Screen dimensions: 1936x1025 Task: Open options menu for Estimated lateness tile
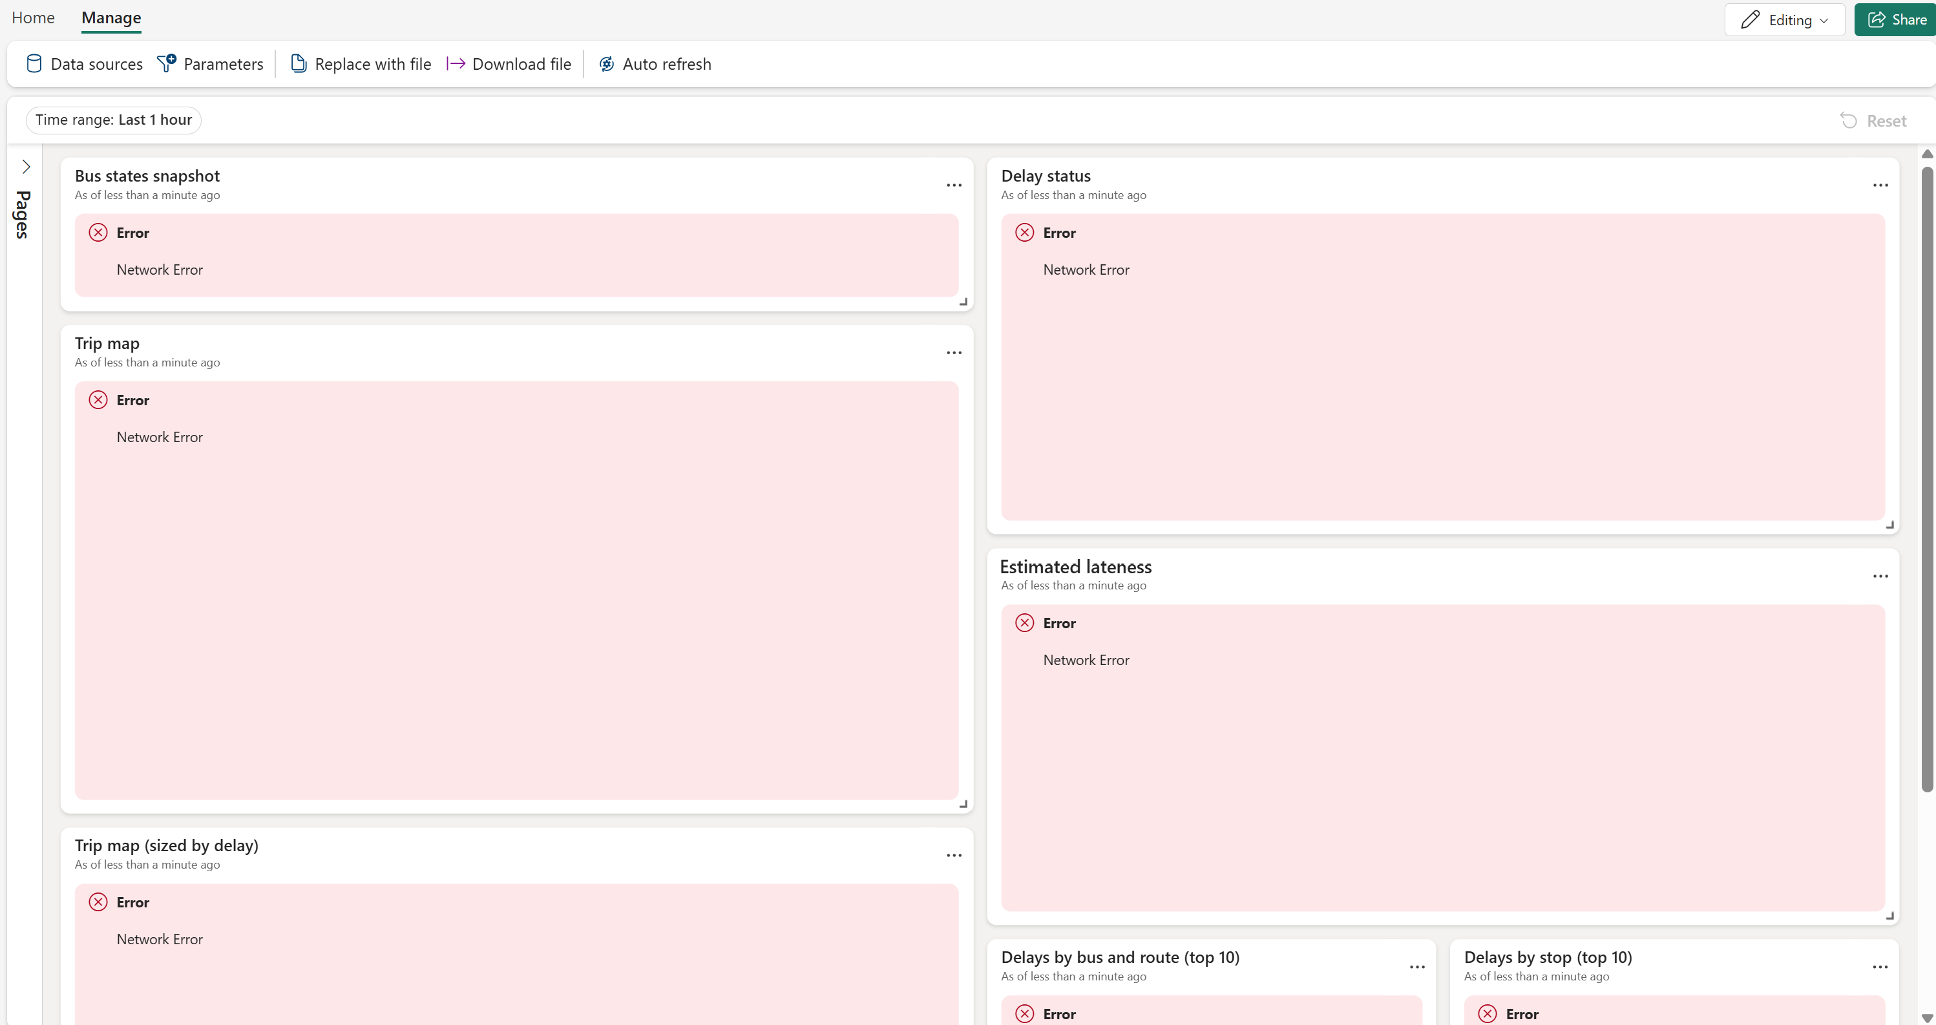click(1880, 576)
